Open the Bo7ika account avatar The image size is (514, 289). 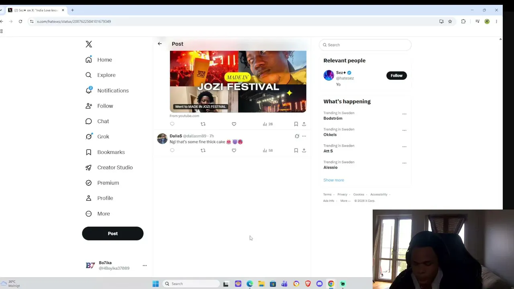click(x=90, y=265)
